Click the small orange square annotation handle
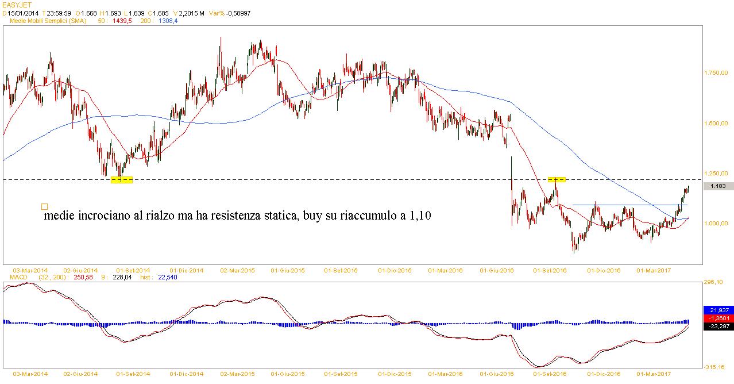 44,207
